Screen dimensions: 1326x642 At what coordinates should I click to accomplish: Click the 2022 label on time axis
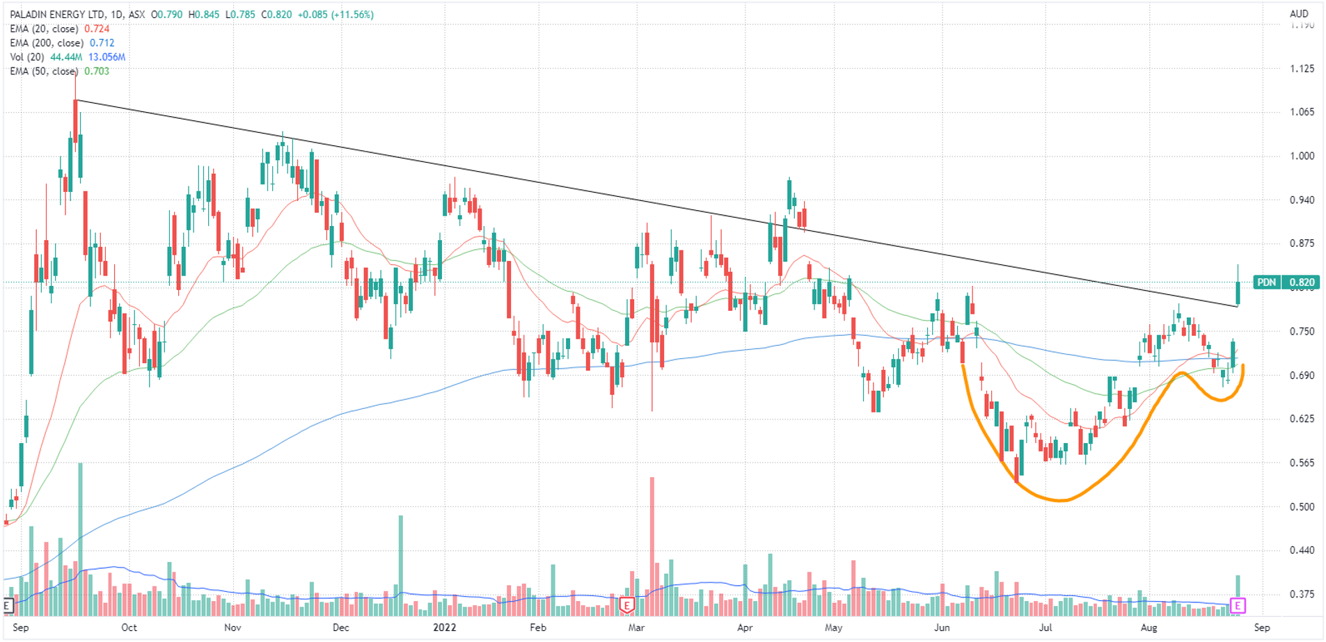click(x=444, y=627)
